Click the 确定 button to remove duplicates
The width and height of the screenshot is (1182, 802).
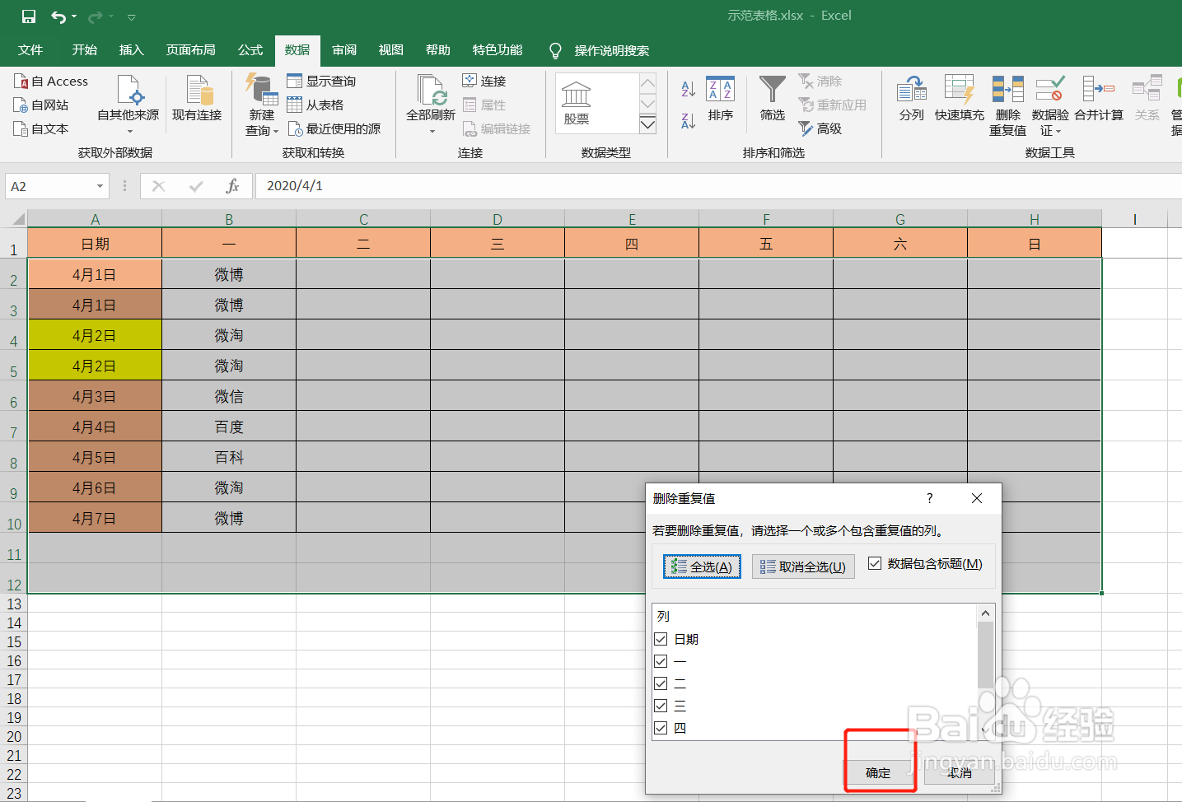(878, 772)
